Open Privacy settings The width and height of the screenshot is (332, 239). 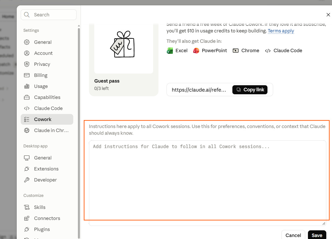[x=47, y=64]
